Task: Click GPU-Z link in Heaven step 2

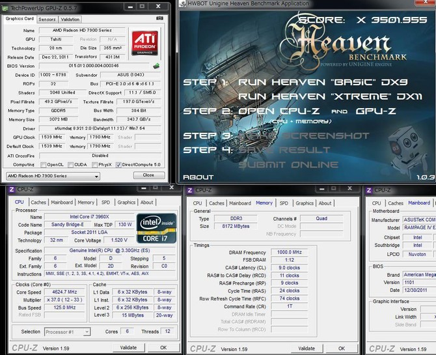Action: (x=375, y=111)
